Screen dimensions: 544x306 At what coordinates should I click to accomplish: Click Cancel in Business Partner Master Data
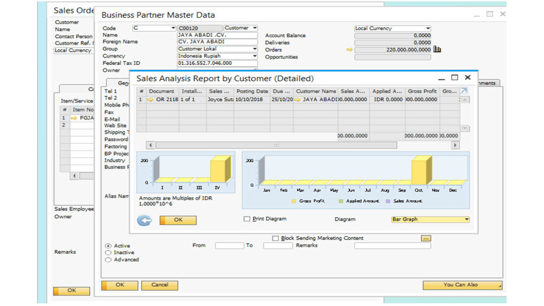click(x=160, y=285)
